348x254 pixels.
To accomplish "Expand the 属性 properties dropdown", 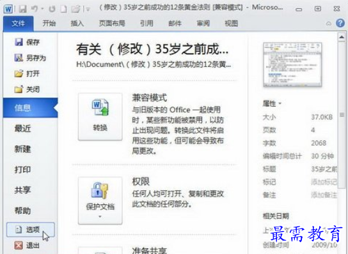I will click(x=272, y=103).
